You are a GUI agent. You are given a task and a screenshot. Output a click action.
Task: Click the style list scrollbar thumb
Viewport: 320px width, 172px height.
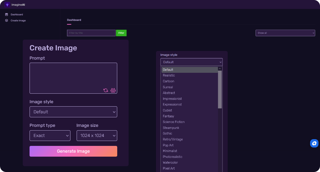pyautogui.click(x=220, y=89)
